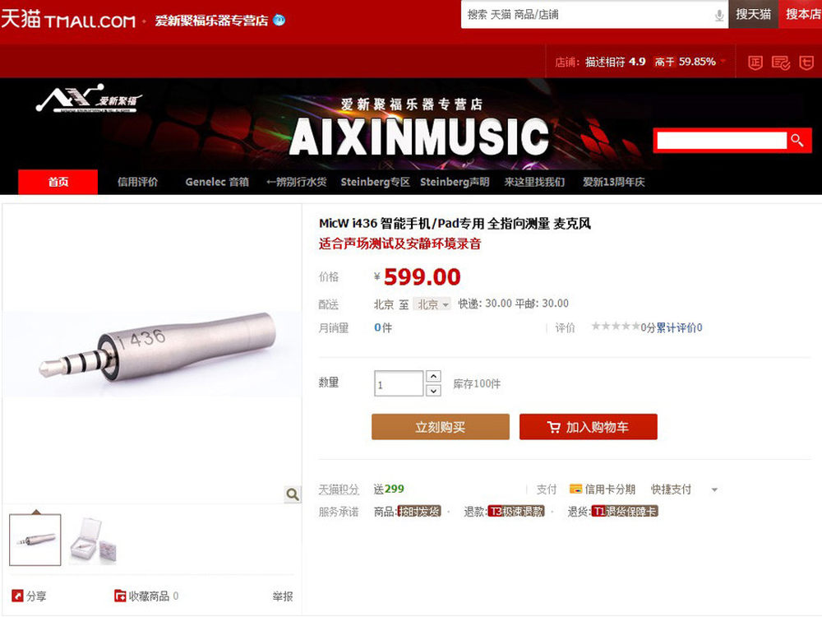Viewport: 822px width, 617px height.
Task: Click the 收藏商品 favorite icon
Action: coord(120,596)
